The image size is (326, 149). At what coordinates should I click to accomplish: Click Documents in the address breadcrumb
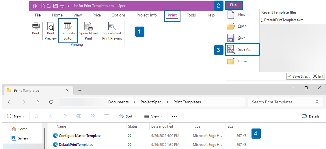tap(118, 102)
